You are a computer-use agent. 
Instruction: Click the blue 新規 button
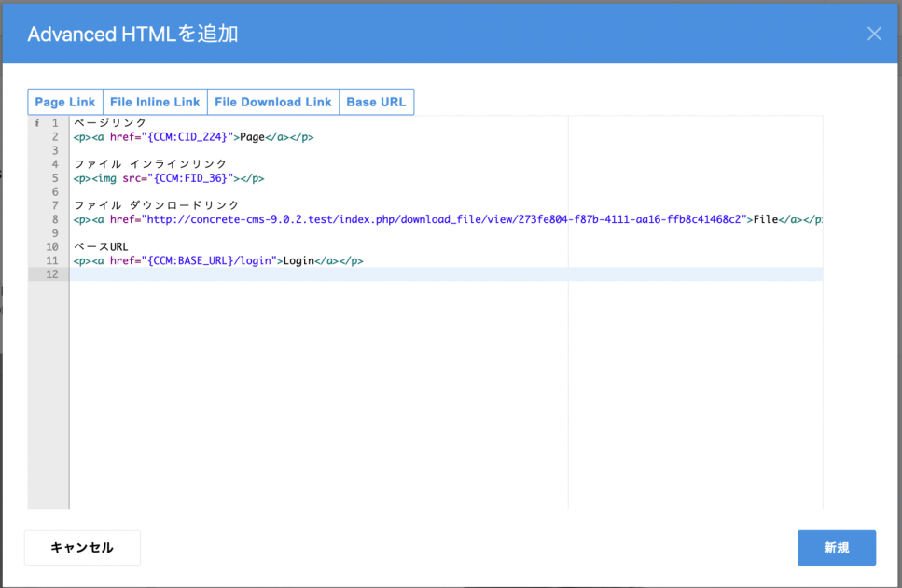point(836,548)
